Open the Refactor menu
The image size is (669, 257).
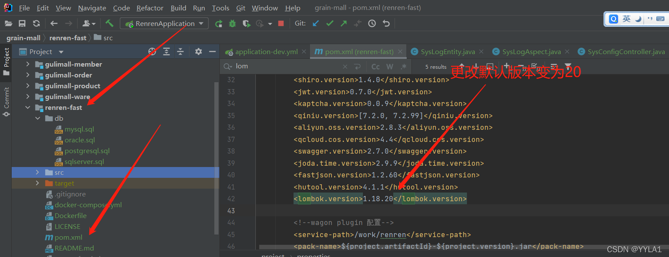tap(150, 8)
